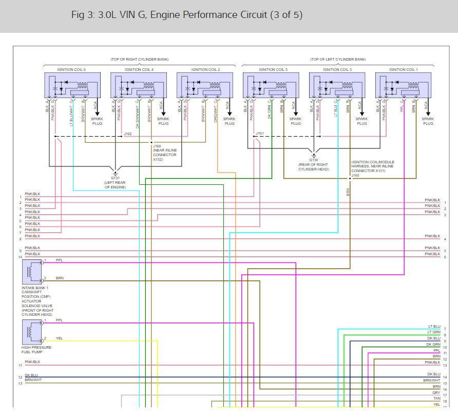Click the BRN/WHT label at left pin 13
Screen dimensions: 458x416
tap(33, 380)
